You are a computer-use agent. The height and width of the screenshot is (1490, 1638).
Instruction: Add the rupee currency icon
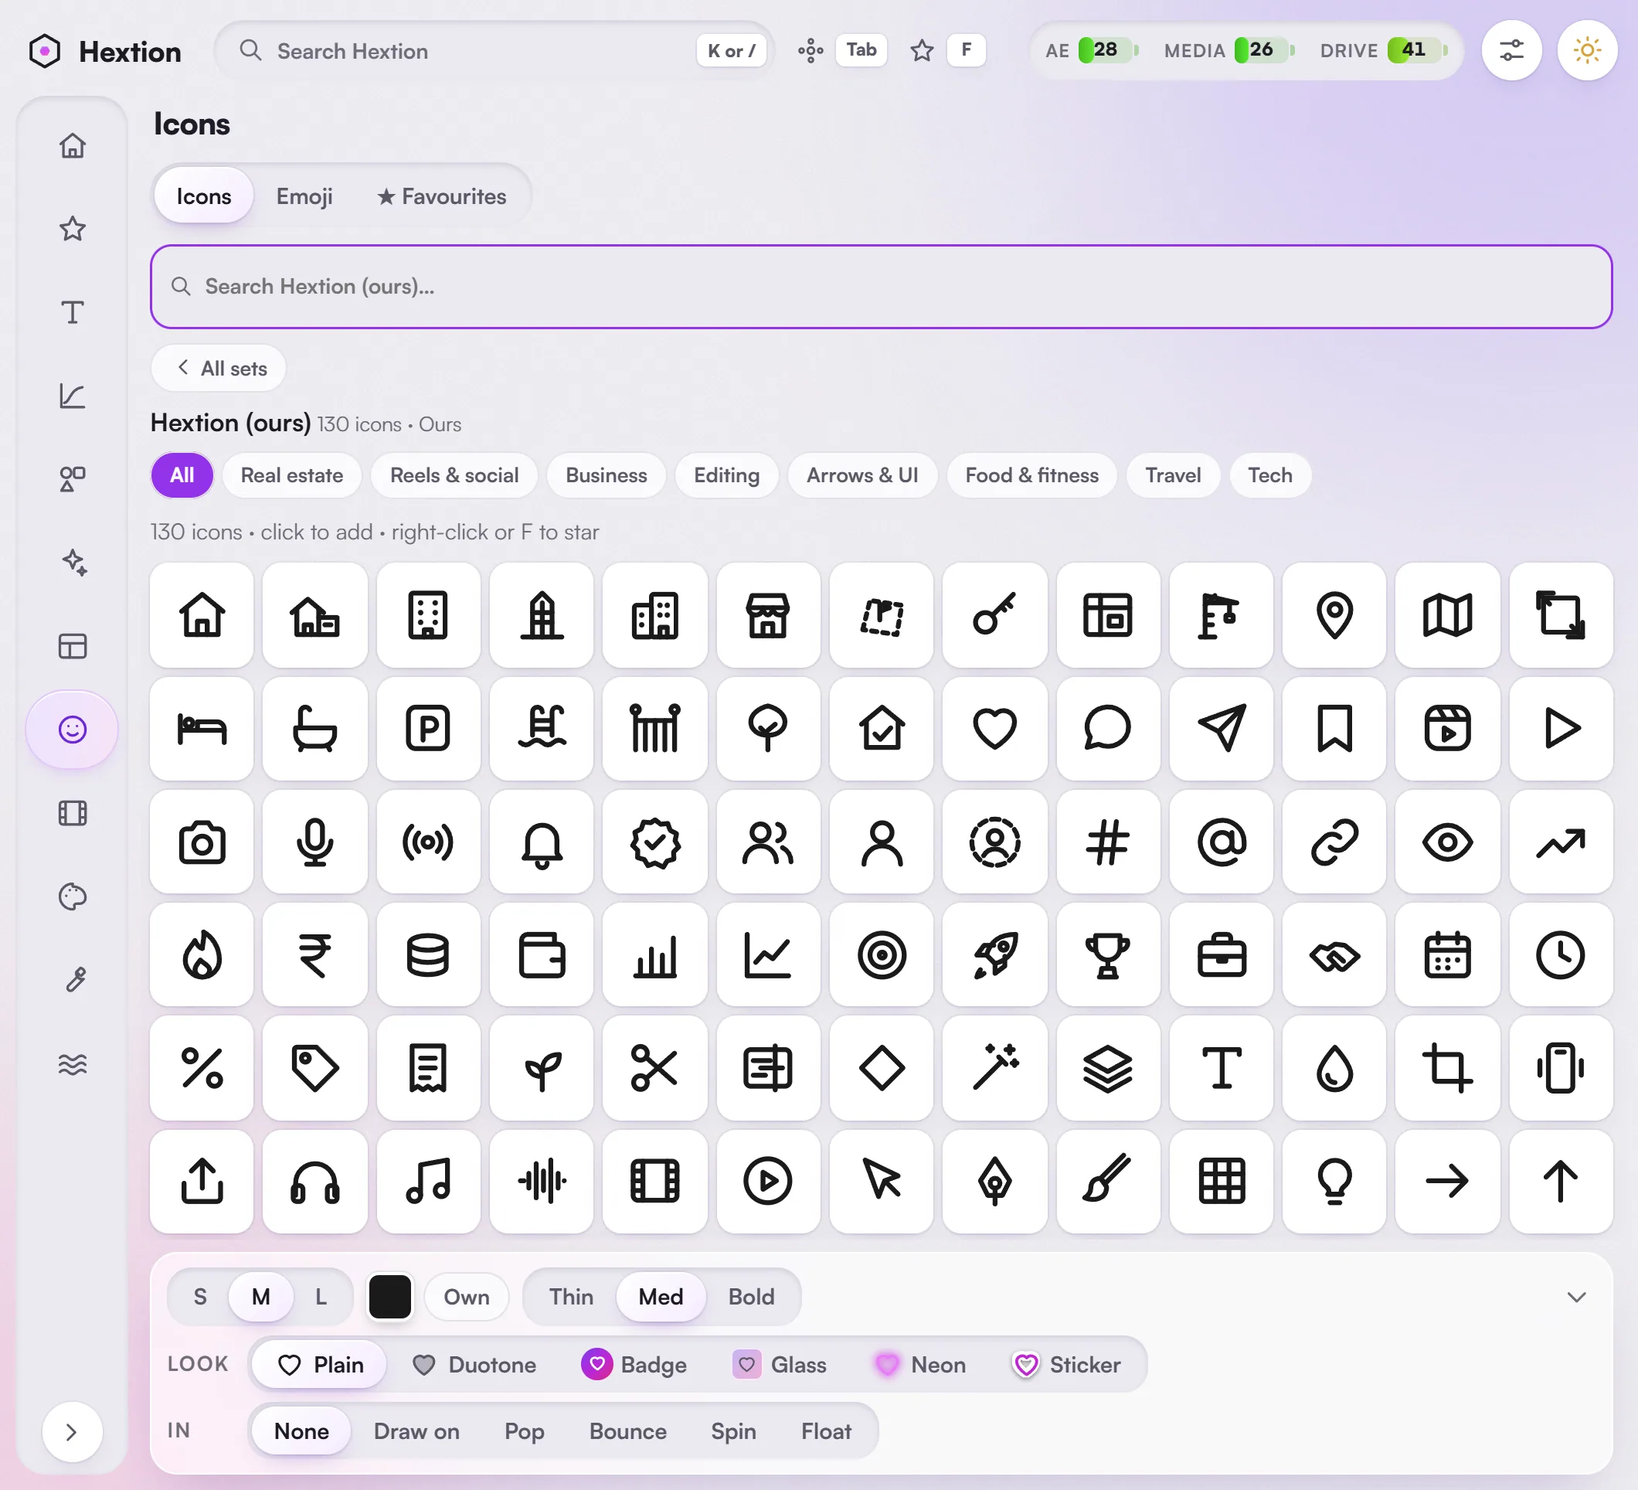[314, 954]
